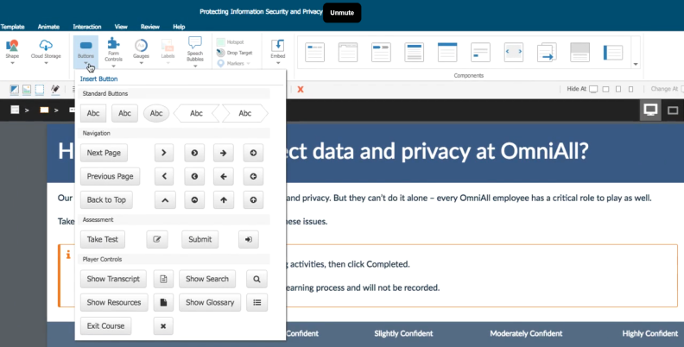Insert the Previous Page circled chevron button

(x=194, y=177)
